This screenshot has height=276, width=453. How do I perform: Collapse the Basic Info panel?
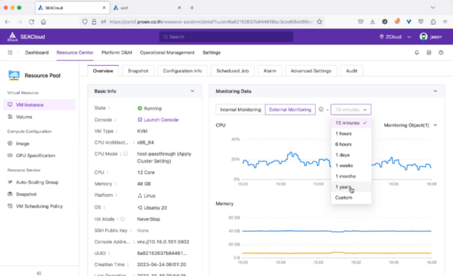coord(192,91)
